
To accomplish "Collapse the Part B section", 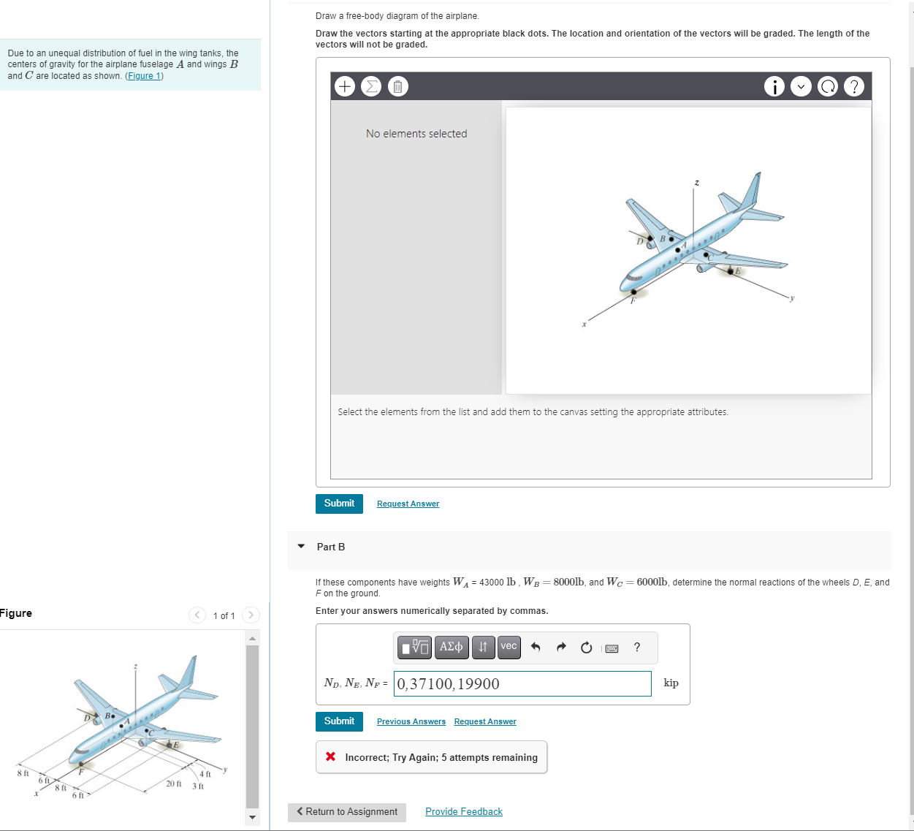I will 301,546.
